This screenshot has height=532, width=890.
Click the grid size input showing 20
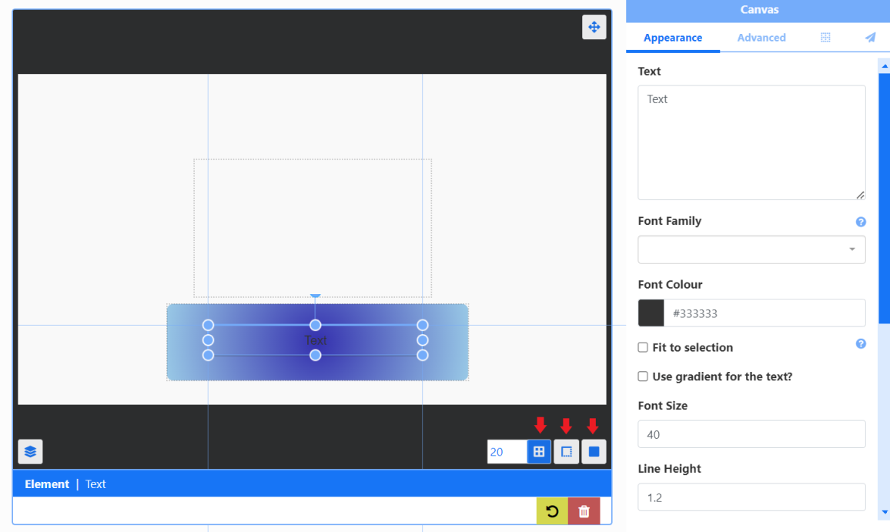point(507,452)
